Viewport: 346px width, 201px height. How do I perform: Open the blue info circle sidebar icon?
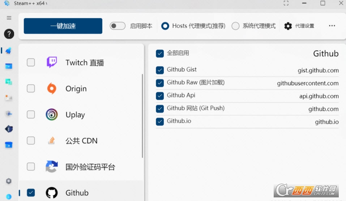click(x=9, y=197)
